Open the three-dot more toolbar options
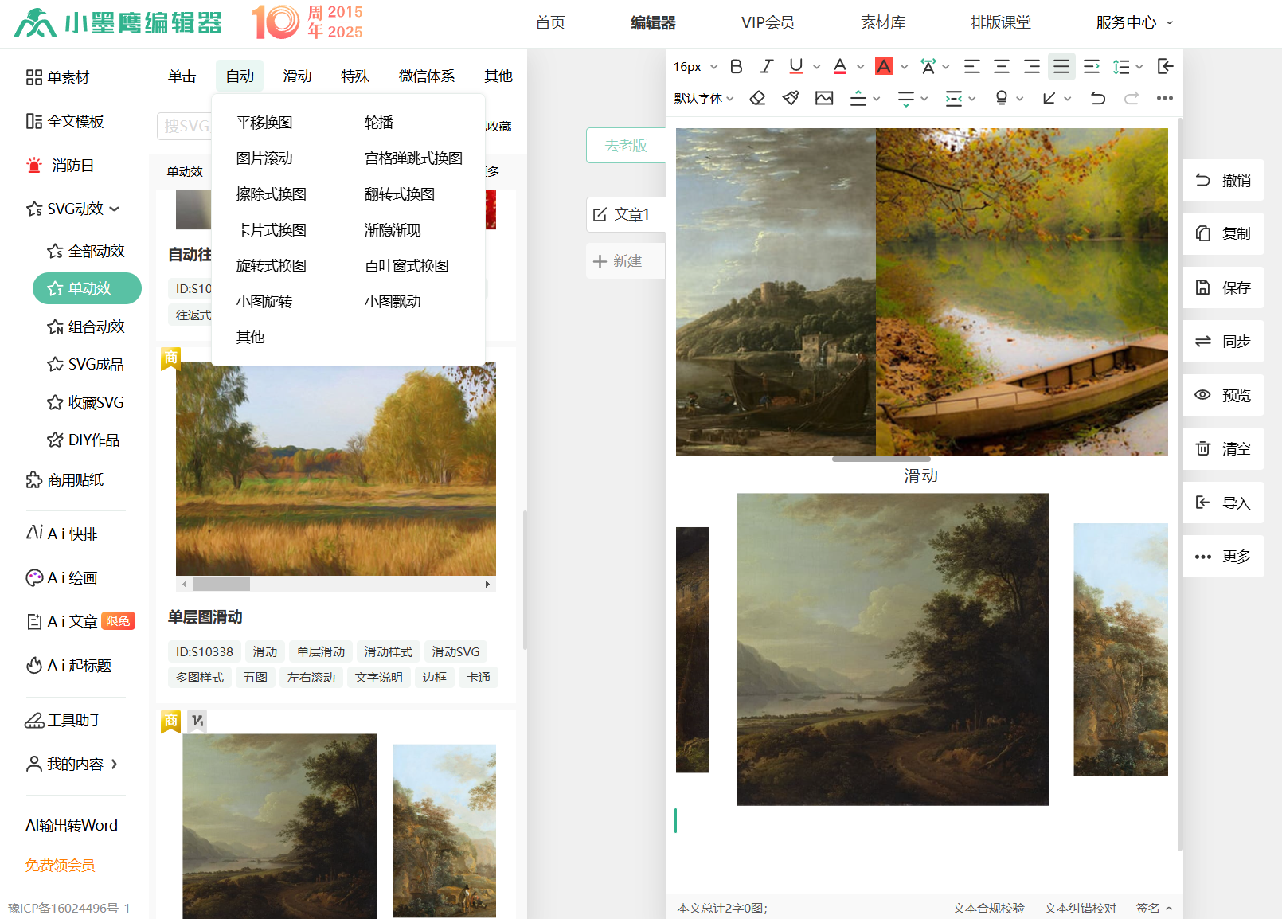This screenshot has height=919, width=1282. tap(1164, 98)
